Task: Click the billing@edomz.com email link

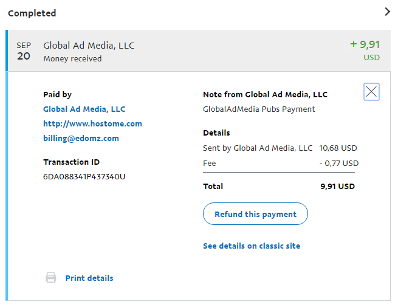Action: click(81, 138)
